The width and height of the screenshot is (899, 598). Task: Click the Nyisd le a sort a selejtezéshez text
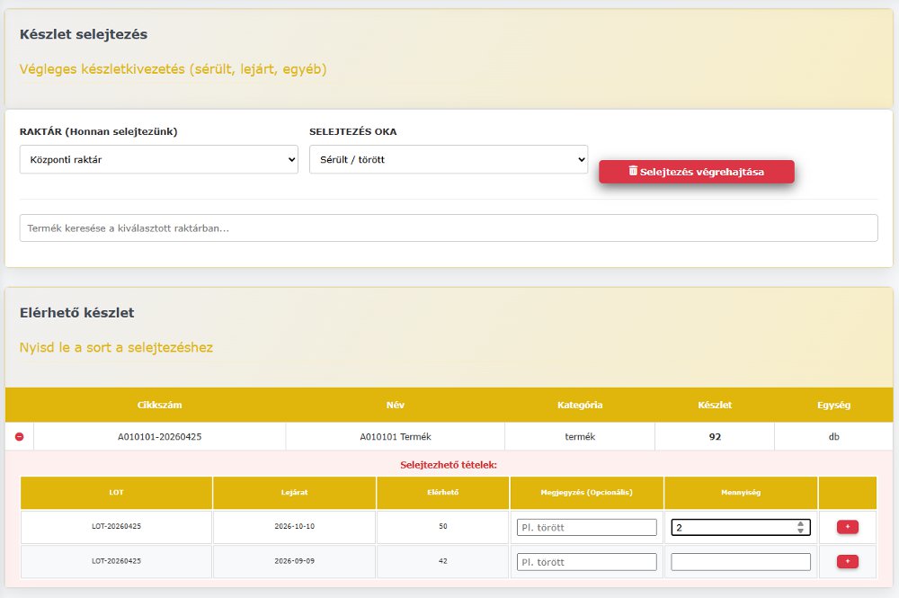[116, 346]
